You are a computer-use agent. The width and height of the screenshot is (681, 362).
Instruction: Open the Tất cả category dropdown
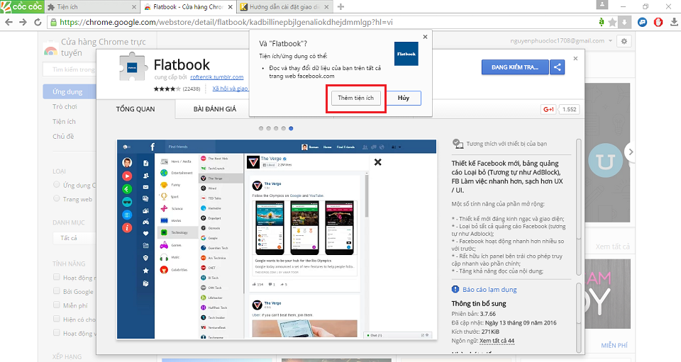74,238
